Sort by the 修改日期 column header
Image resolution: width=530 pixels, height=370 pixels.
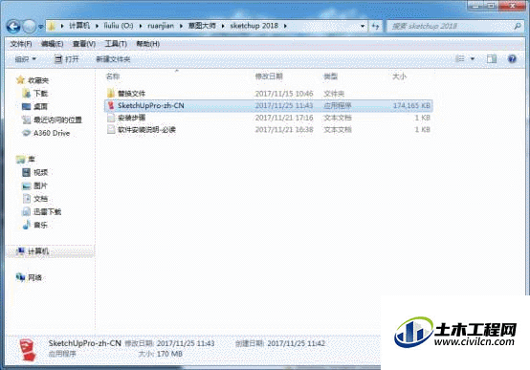[269, 76]
